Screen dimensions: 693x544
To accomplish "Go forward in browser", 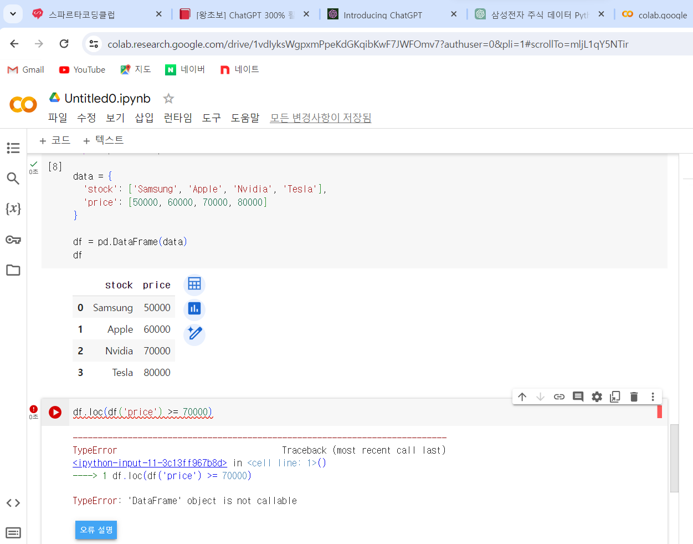I will coord(39,44).
